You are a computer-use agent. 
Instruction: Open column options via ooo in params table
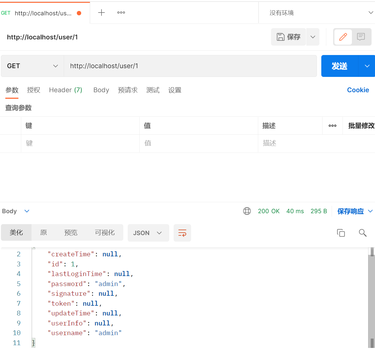[332, 125]
